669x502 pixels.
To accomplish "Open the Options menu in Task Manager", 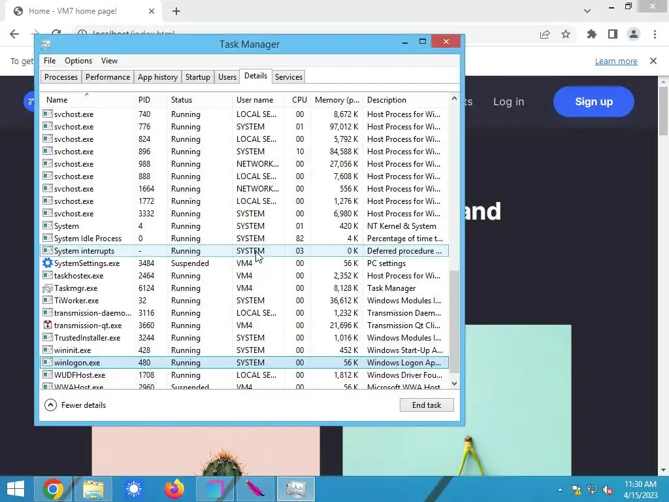I will 78,61.
